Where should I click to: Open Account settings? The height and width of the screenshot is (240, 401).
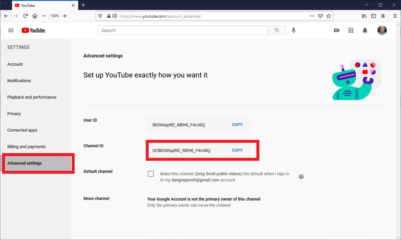15,64
